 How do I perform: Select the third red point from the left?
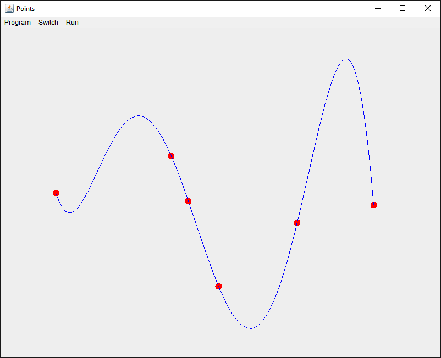188,201
